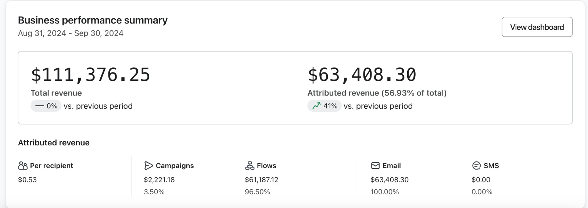Click the Per recipient value $0.53
Screen dimensions: 588x208
tap(27, 180)
